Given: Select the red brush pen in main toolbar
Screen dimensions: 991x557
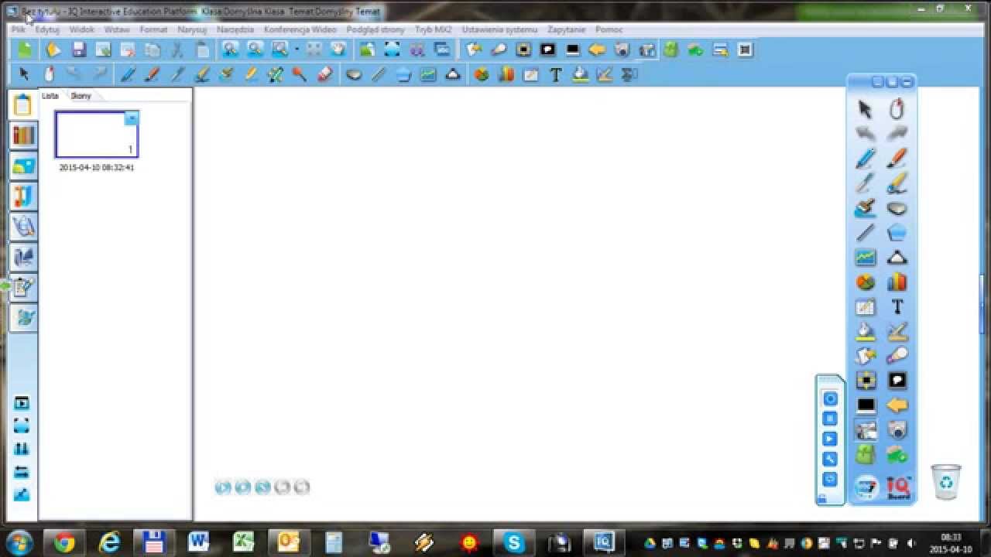Looking at the screenshot, I should pos(153,74).
